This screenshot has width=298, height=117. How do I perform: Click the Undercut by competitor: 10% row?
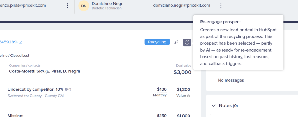36,89
